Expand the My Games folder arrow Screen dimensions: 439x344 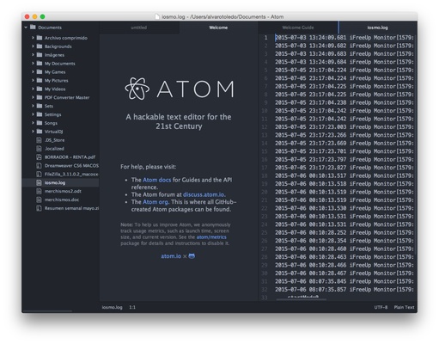pyautogui.click(x=33, y=72)
